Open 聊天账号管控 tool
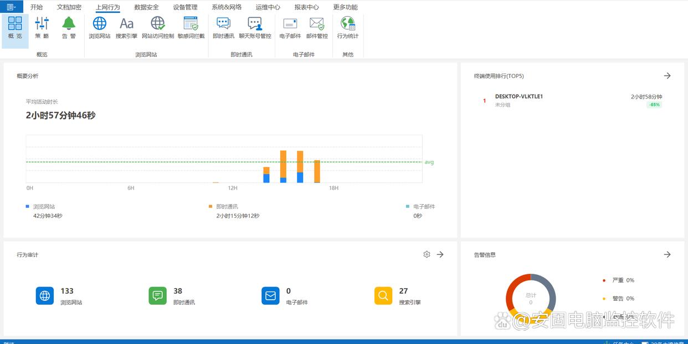This screenshot has height=344, width=688. (x=255, y=27)
